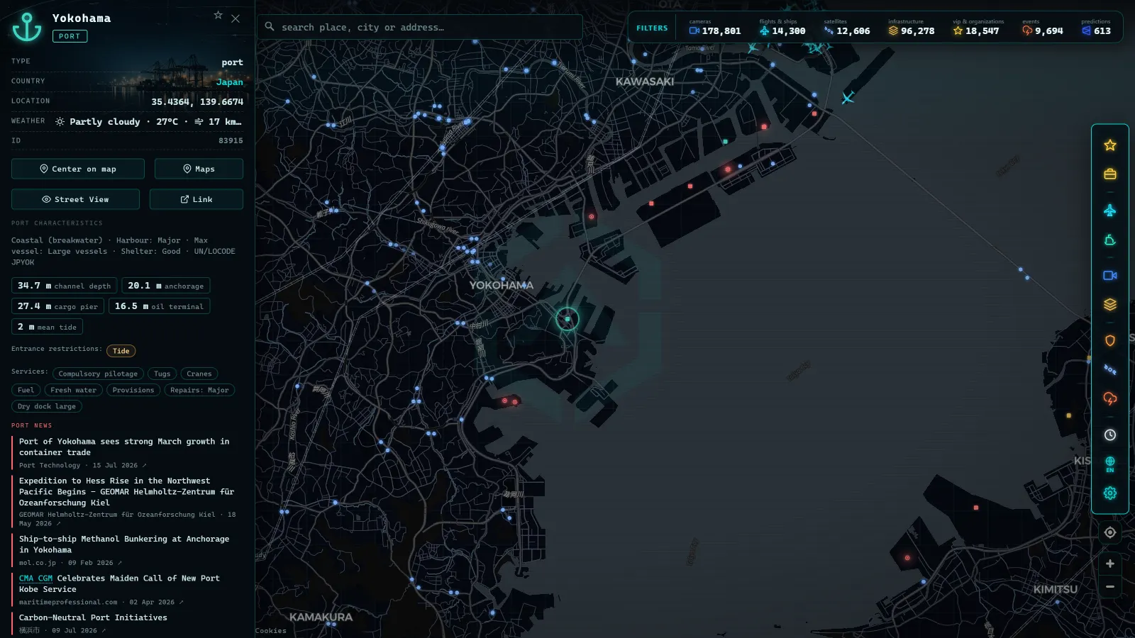This screenshot has width=1135, height=638.
Task: Click the port ID value 83915
Action: pyautogui.click(x=231, y=141)
